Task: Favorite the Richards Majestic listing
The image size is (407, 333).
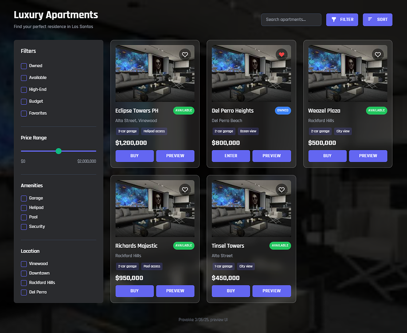Action: [x=185, y=189]
